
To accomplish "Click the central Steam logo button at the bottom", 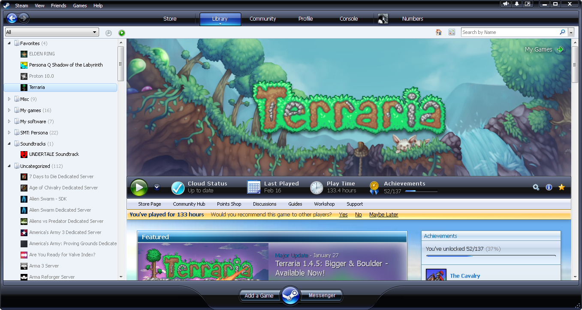I will pos(291,295).
